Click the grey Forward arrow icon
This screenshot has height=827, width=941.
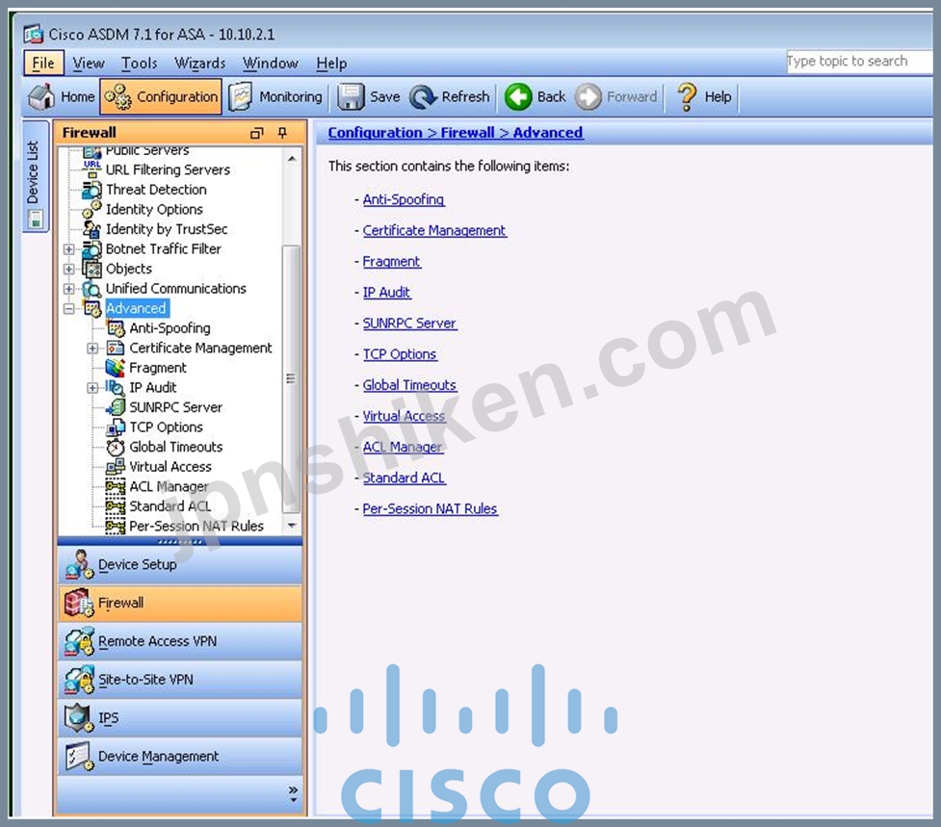588,96
